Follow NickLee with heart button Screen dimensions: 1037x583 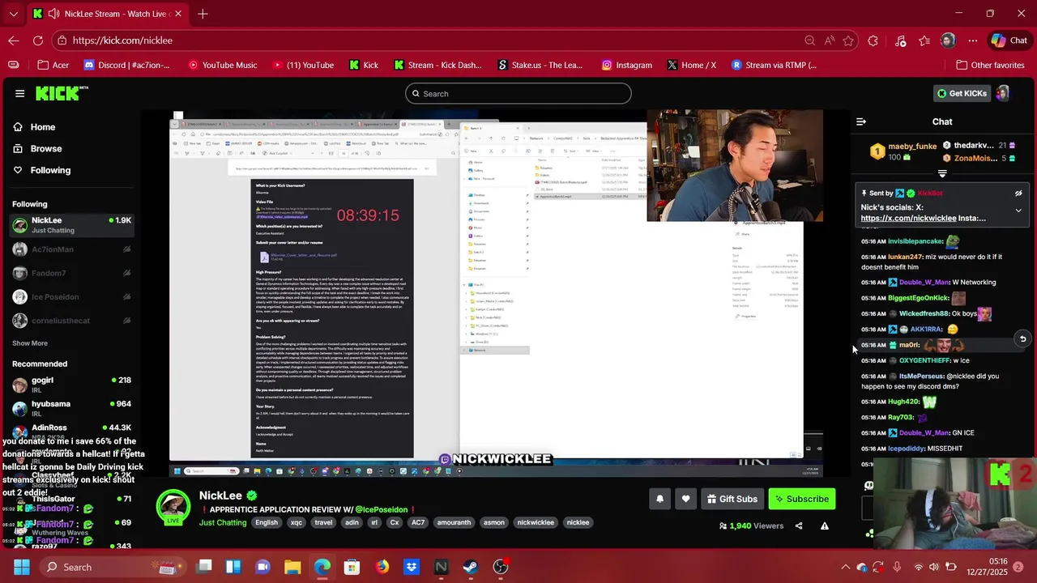(685, 499)
